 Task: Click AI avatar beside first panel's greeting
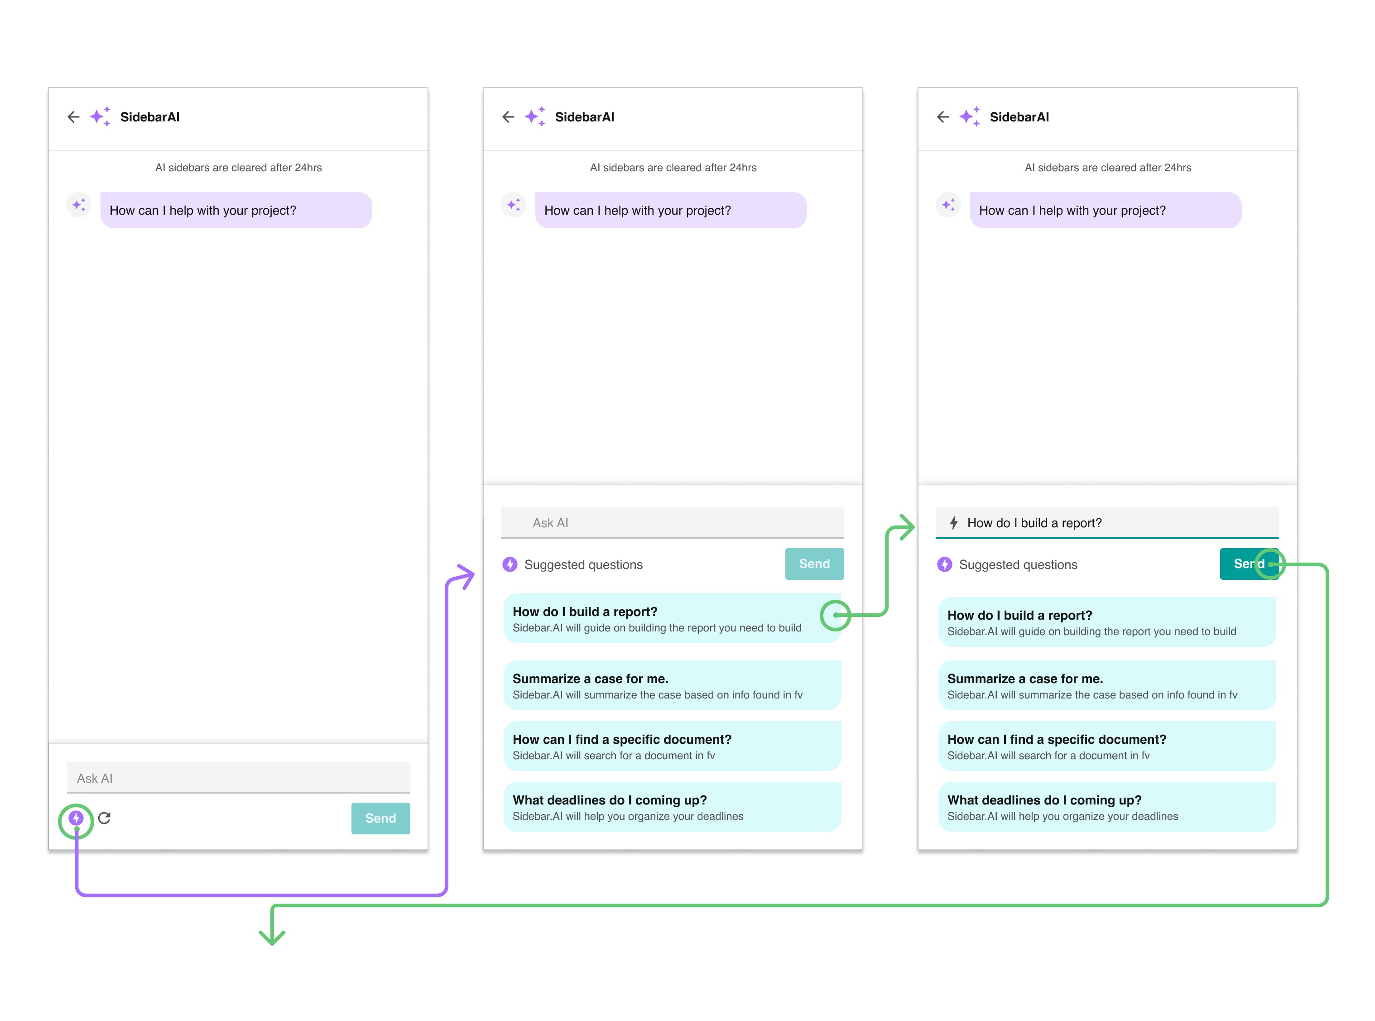[x=79, y=205]
